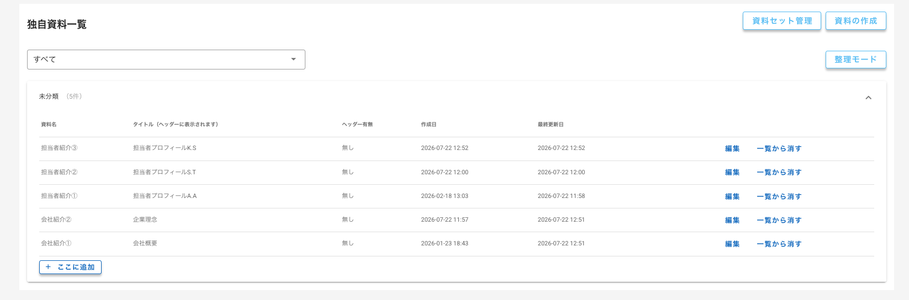Select the 企業理念 title cell
The height and width of the screenshot is (300, 909).
145,219
